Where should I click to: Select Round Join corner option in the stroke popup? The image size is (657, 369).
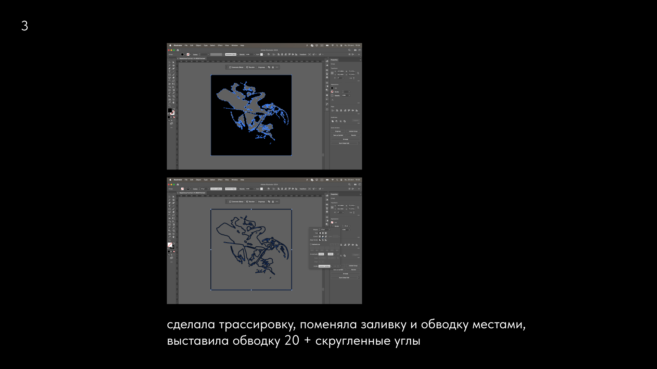[x=323, y=236]
